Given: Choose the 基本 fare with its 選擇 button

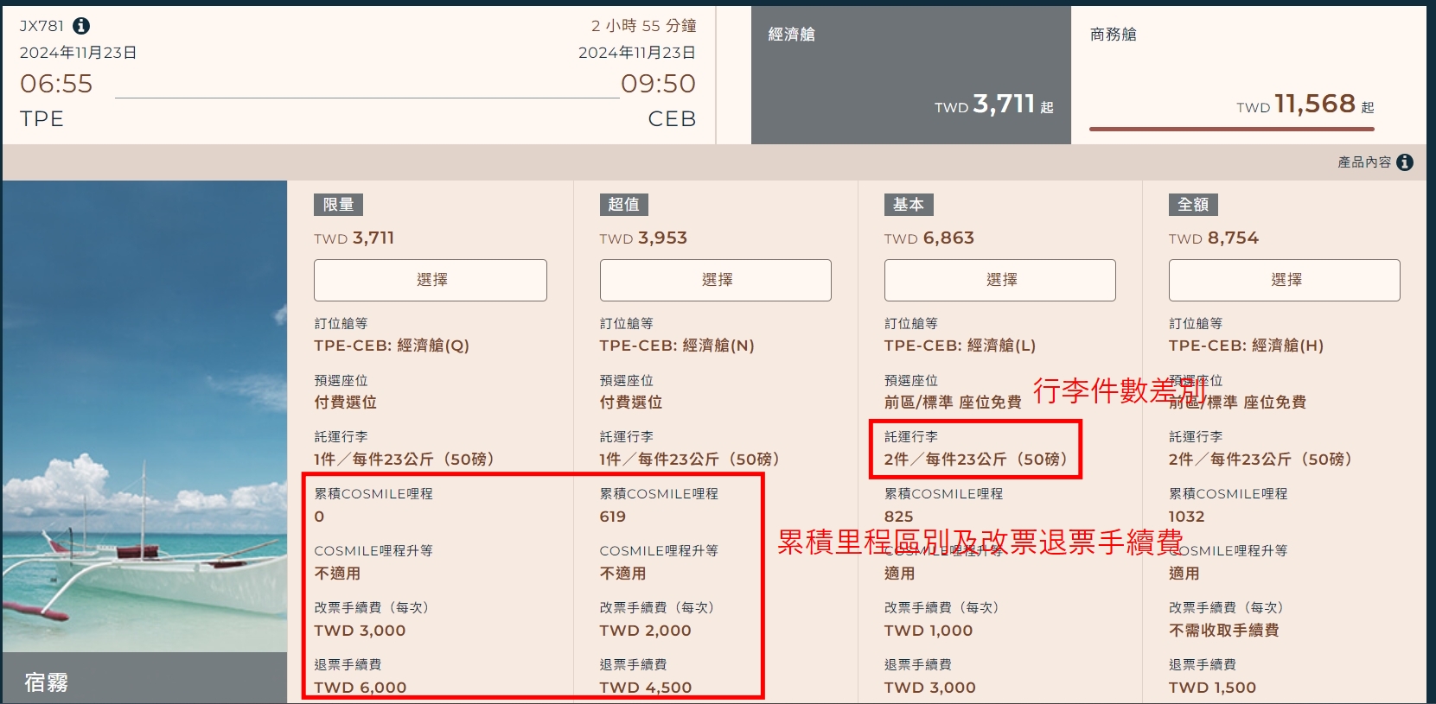Looking at the screenshot, I should point(999,280).
